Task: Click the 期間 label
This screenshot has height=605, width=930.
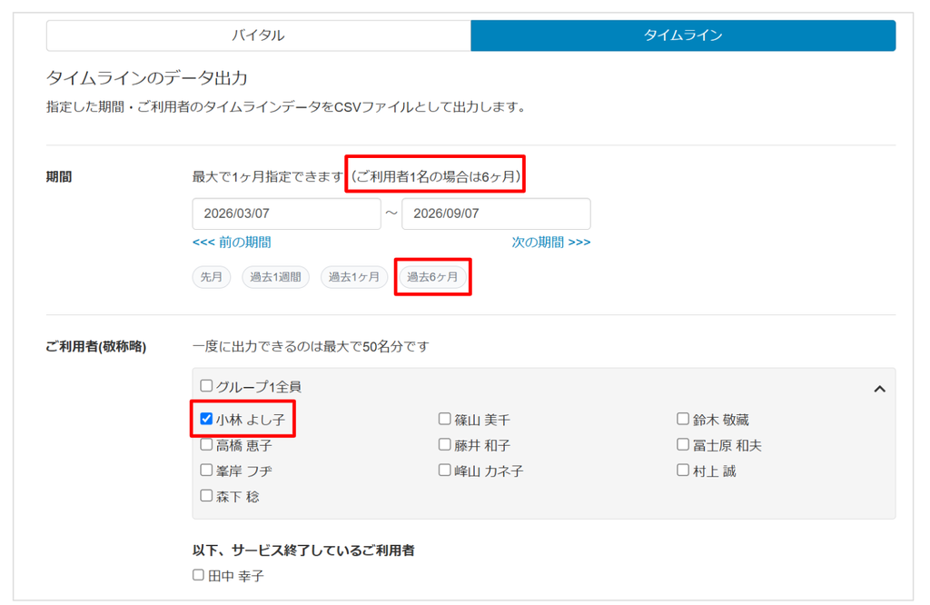Action: (x=59, y=177)
